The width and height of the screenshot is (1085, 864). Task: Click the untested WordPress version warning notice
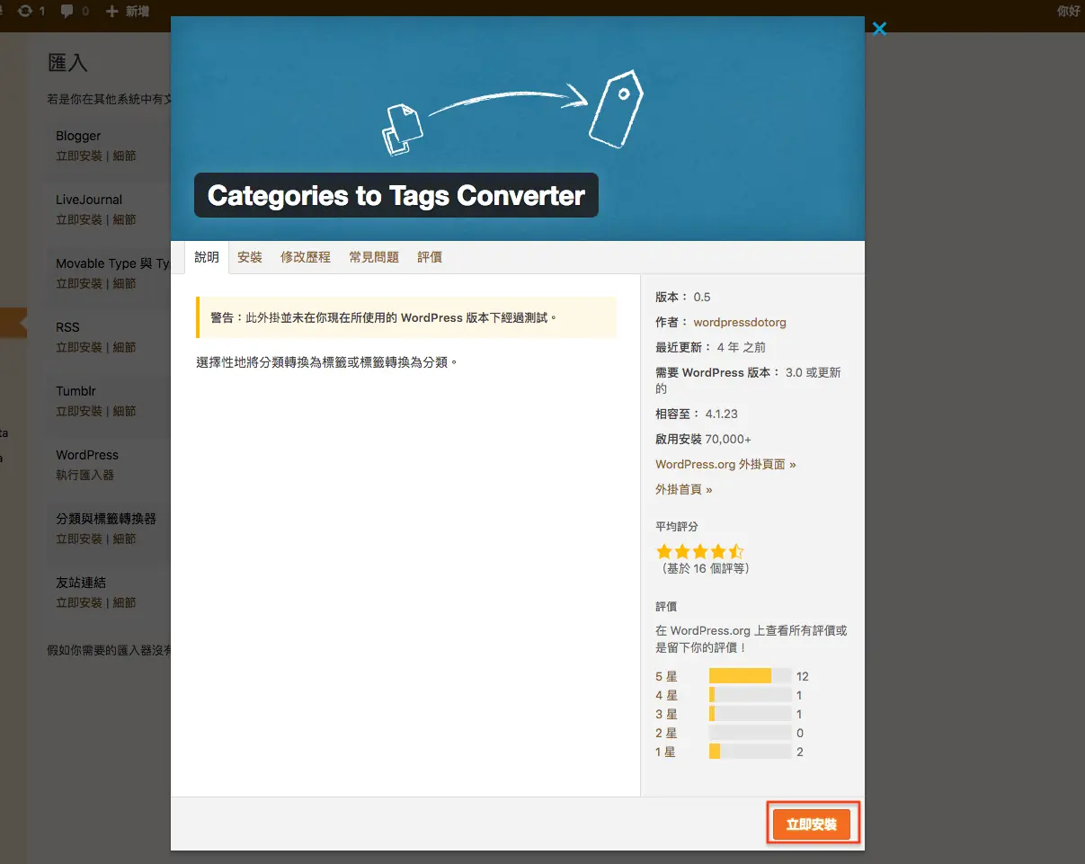[x=406, y=317]
